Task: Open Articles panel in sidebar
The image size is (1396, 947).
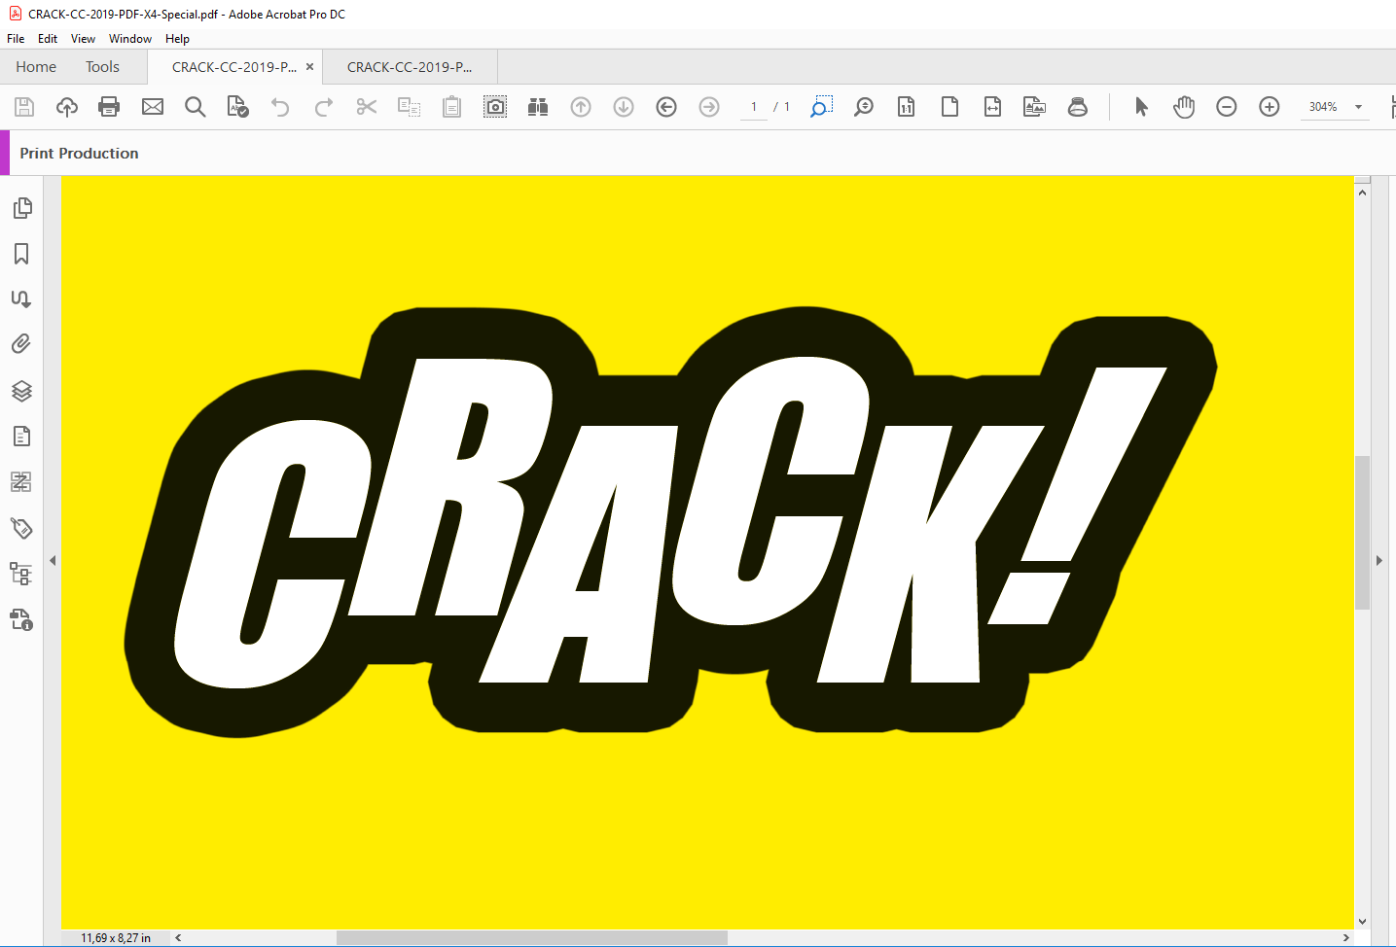Action: [21, 298]
